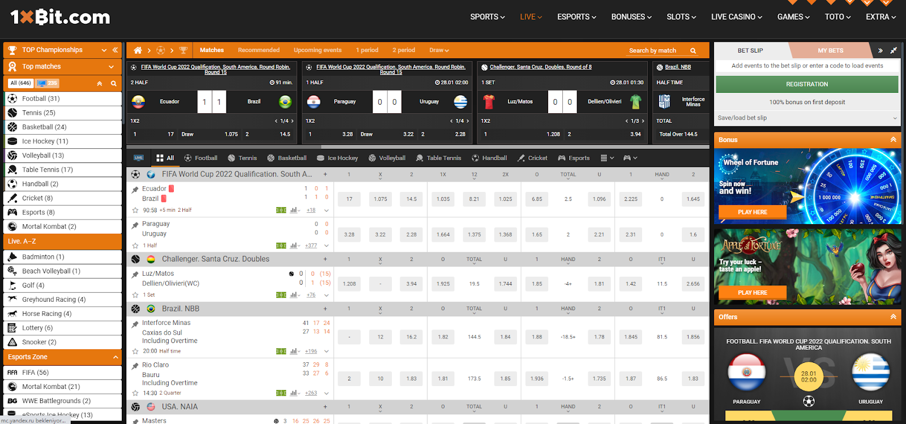Switch to the Recommended tab
Viewport: 906px width, 424px height.
coord(259,50)
